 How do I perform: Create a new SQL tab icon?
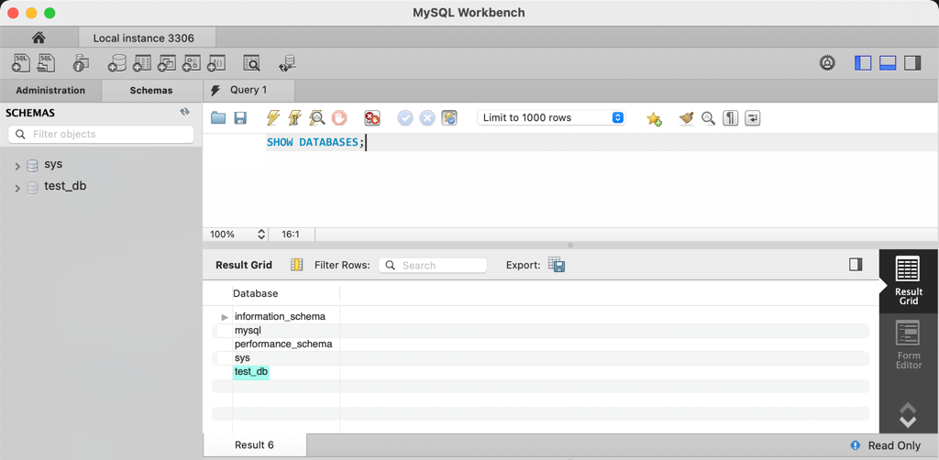20,63
